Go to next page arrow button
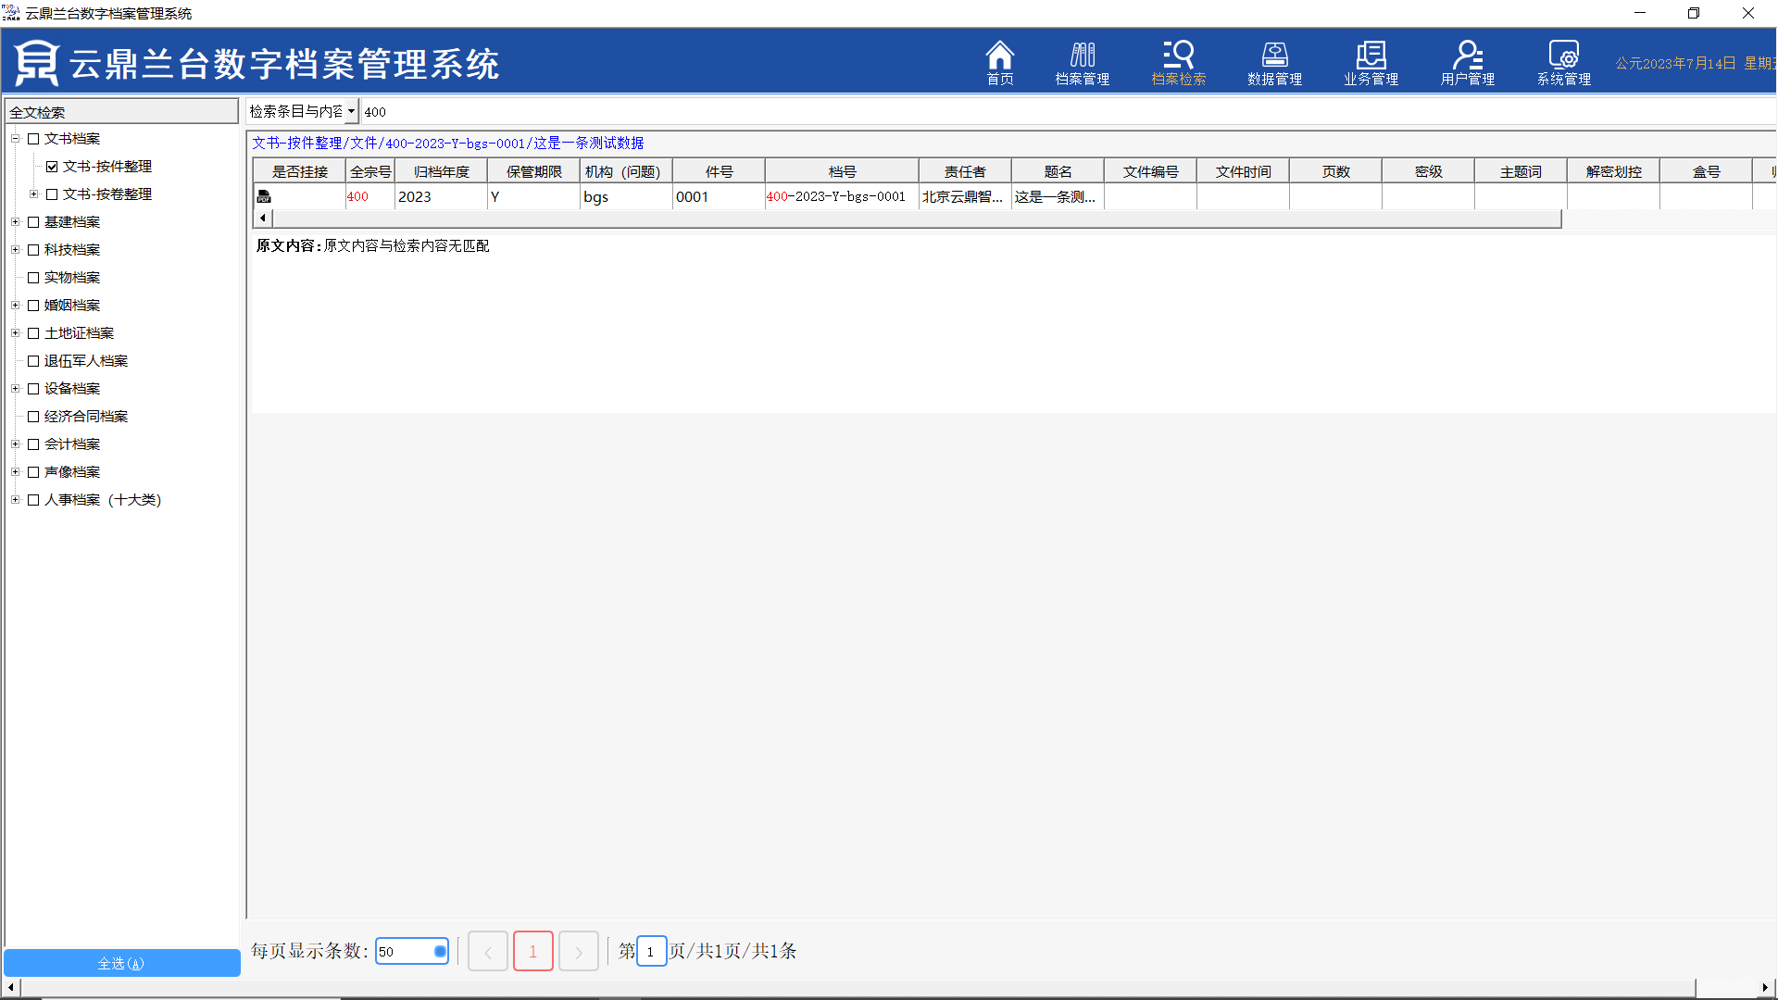This screenshot has width=1778, height=1000. click(x=578, y=951)
